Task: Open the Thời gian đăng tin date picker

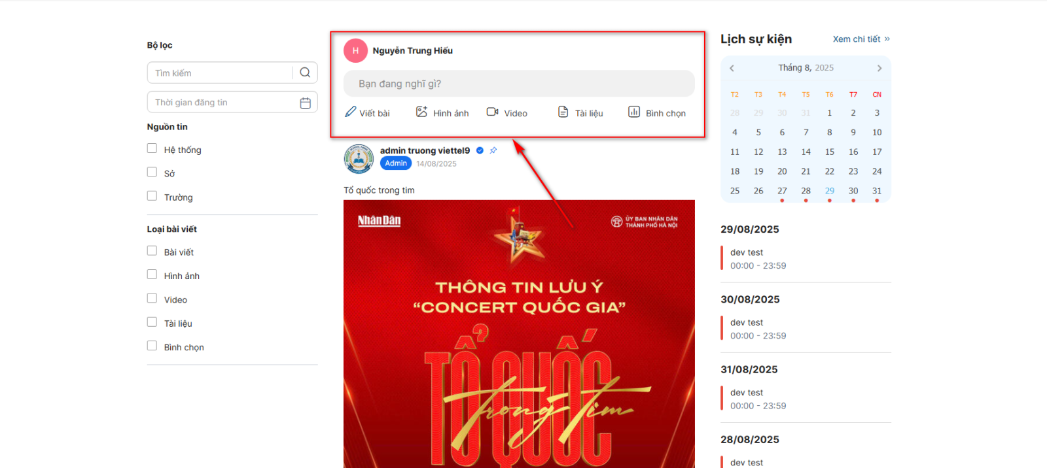Action: pos(232,102)
